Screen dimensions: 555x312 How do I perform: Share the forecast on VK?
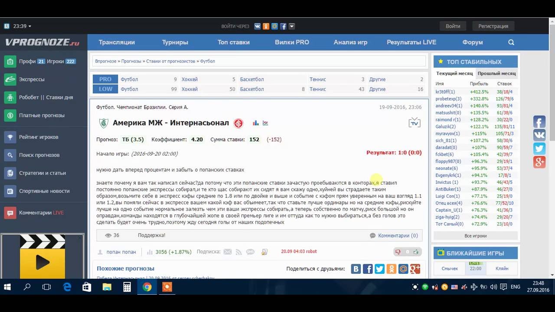[356, 269]
